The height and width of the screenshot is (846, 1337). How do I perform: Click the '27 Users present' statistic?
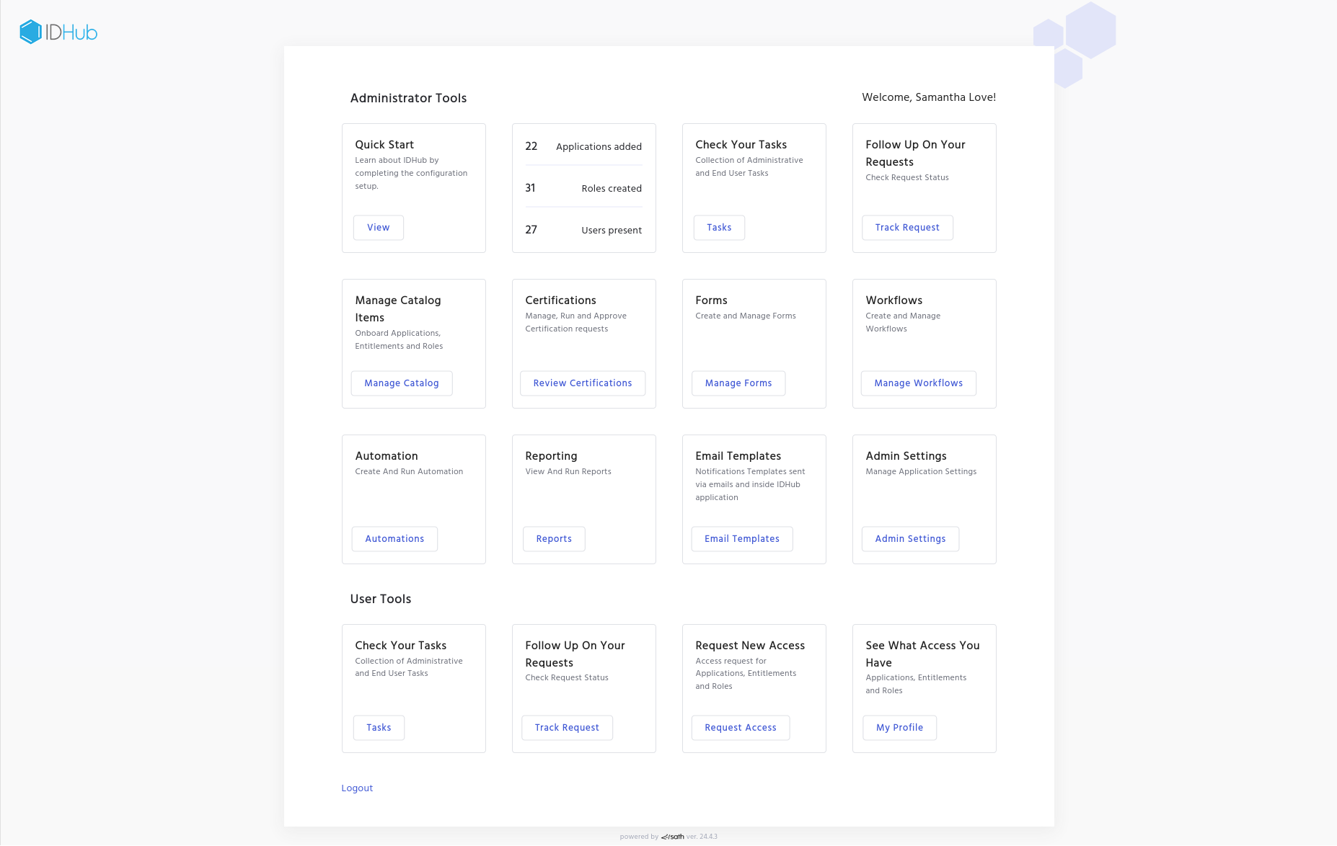coord(583,230)
